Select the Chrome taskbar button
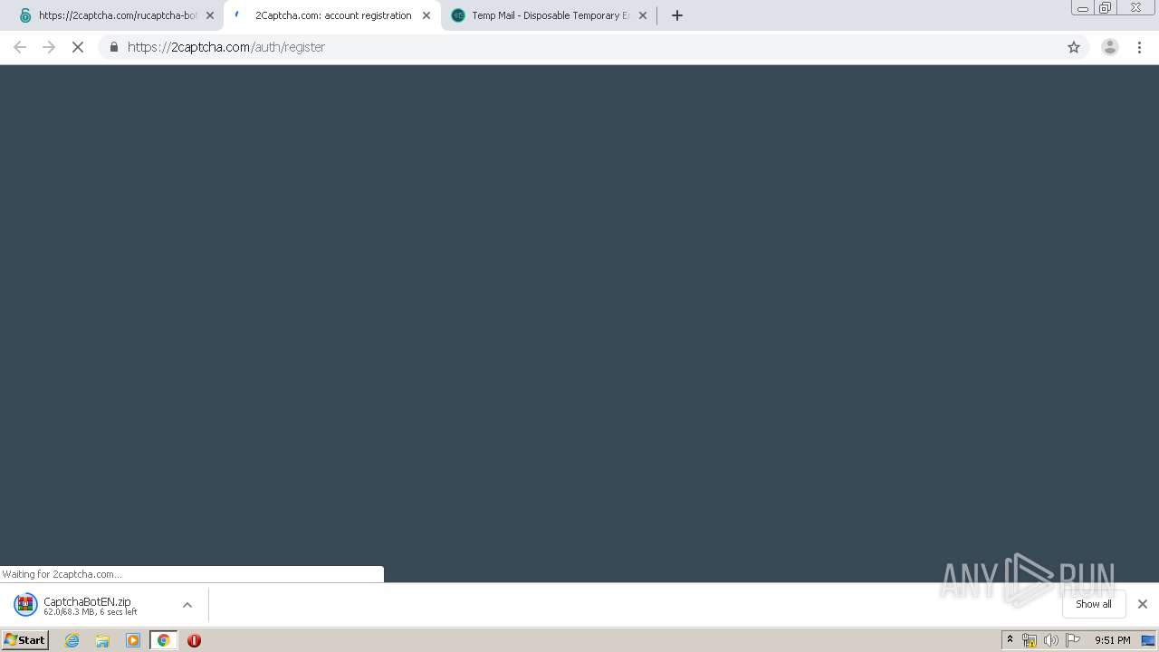1159x652 pixels. pyautogui.click(x=163, y=640)
